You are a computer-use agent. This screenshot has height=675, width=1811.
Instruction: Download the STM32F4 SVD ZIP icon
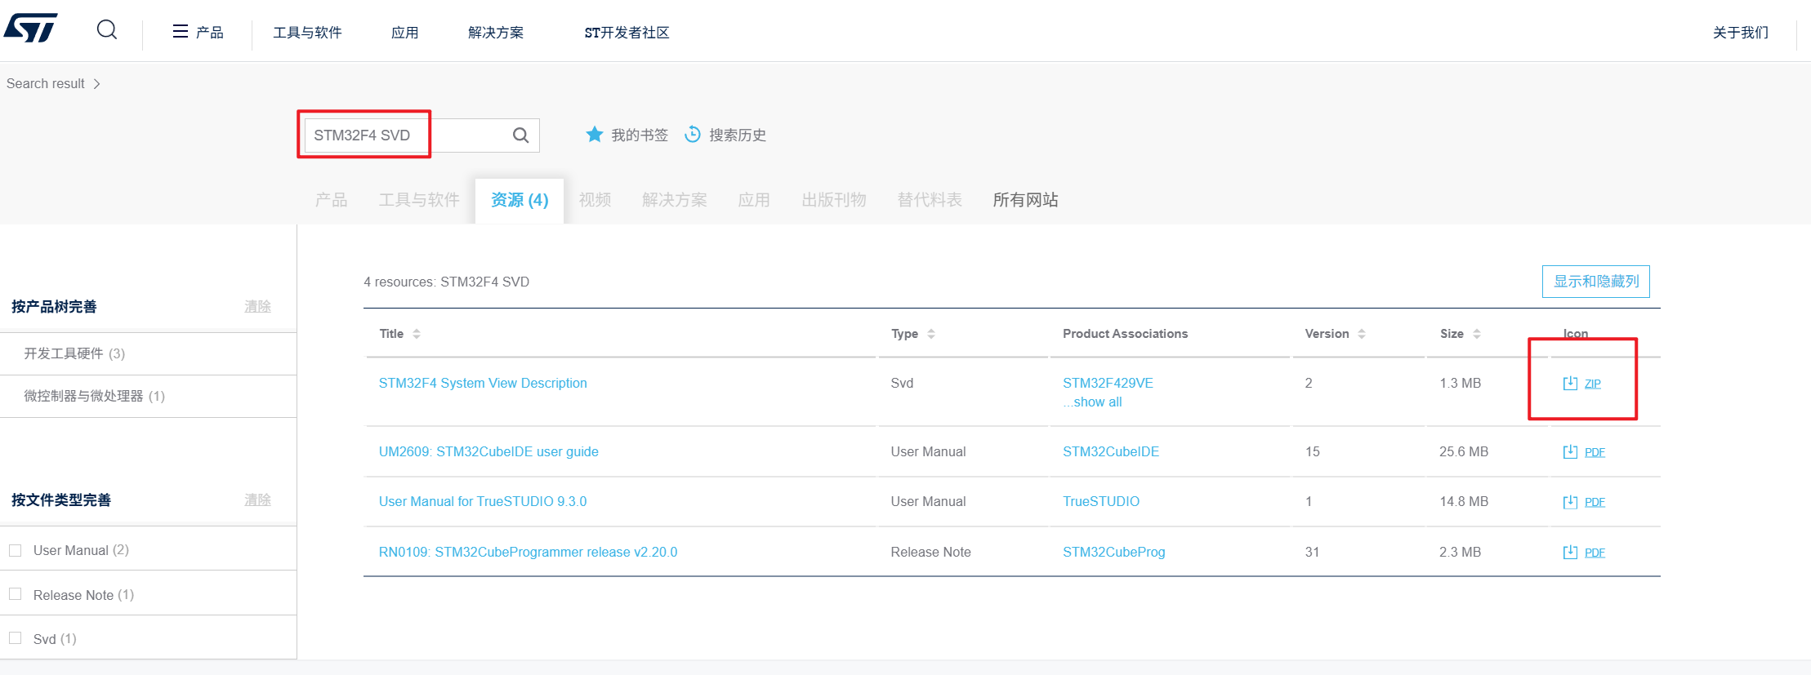pyautogui.click(x=1570, y=383)
